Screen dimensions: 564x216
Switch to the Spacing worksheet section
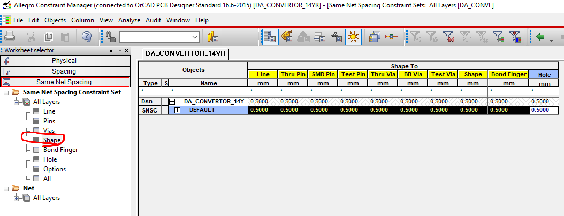click(65, 71)
